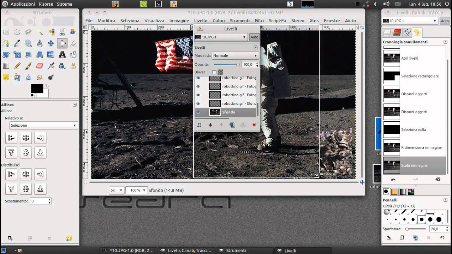Select the Flip tool
This screenshot has width=452, height=254.
tap(51, 55)
